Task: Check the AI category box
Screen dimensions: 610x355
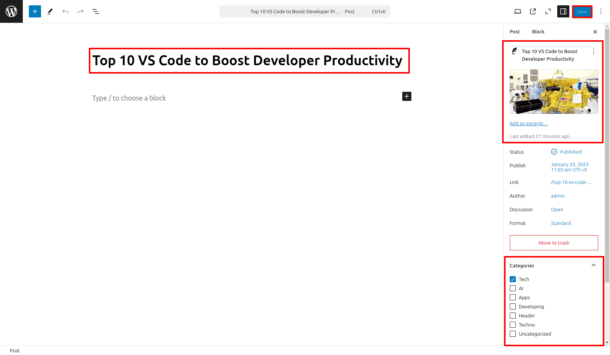Action: 513,288
